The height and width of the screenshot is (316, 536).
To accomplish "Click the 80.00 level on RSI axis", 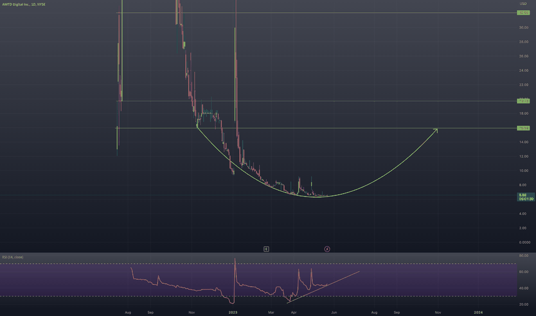I will pos(523,256).
